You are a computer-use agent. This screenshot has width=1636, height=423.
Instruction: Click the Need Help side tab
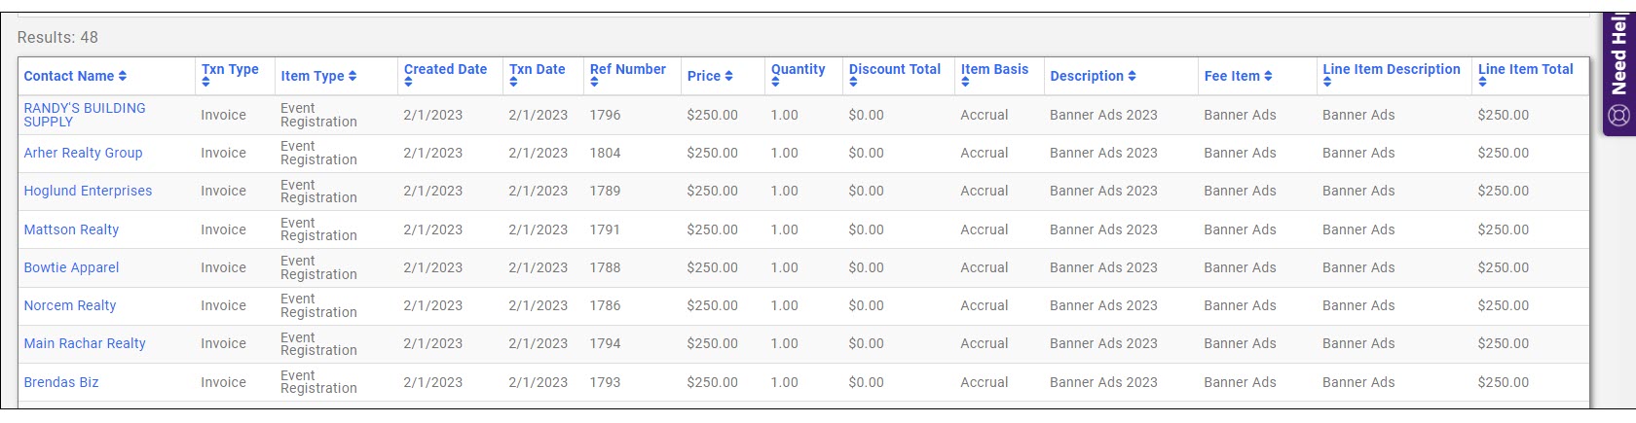pyautogui.click(x=1618, y=58)
